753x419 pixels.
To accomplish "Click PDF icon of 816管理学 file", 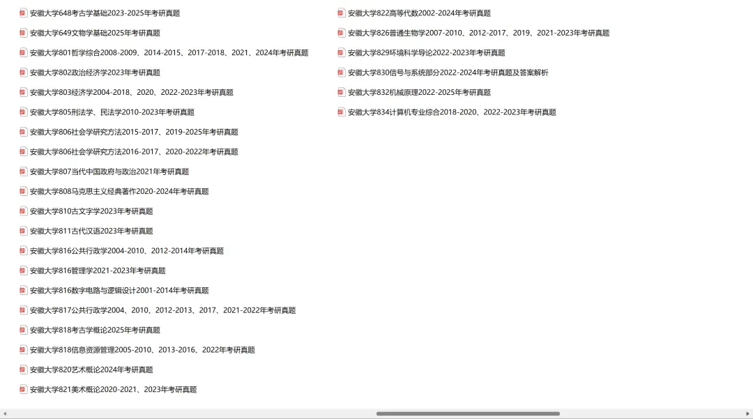I will click(23, 271).
